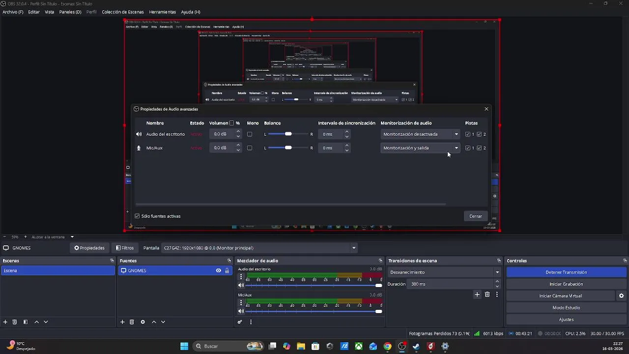Add a new scene with plus icon
629x354 pixels.
pos(5,322)
